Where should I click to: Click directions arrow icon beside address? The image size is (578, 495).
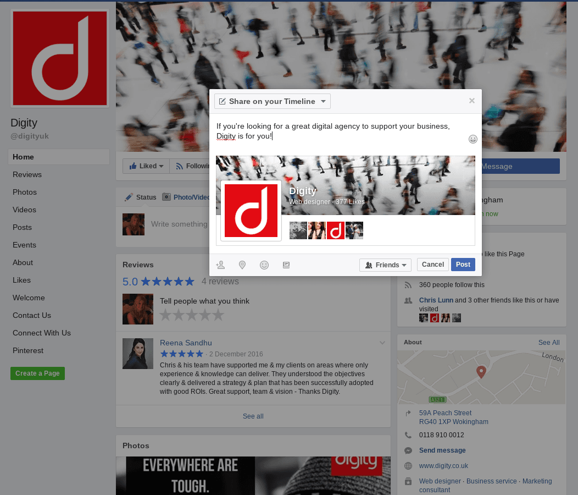coord(408,413)
